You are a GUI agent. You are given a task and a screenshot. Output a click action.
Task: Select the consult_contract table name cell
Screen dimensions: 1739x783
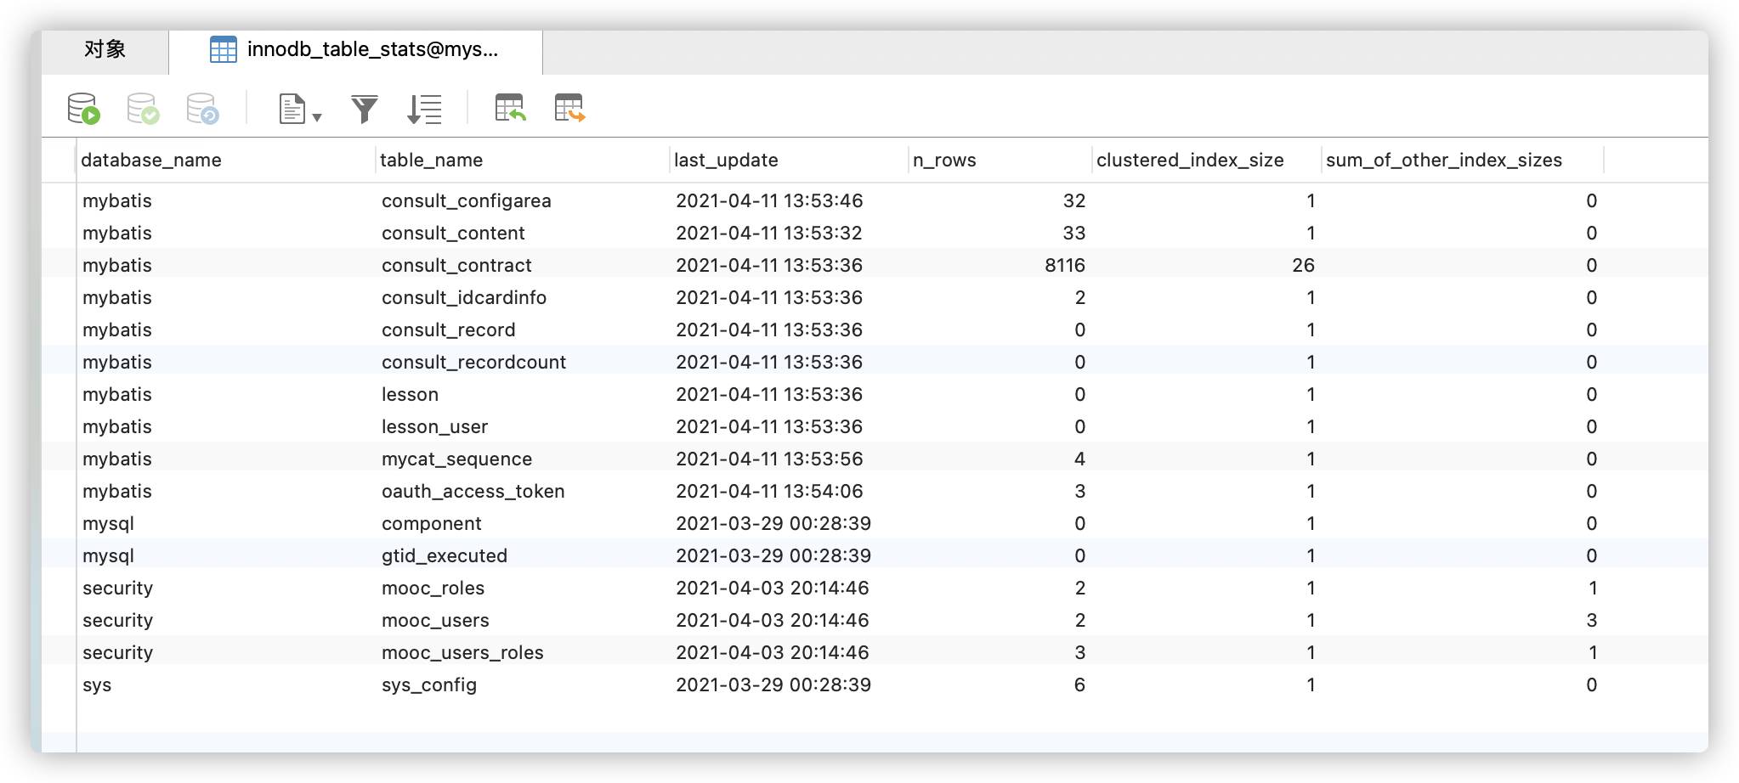[x=456, y=265]
